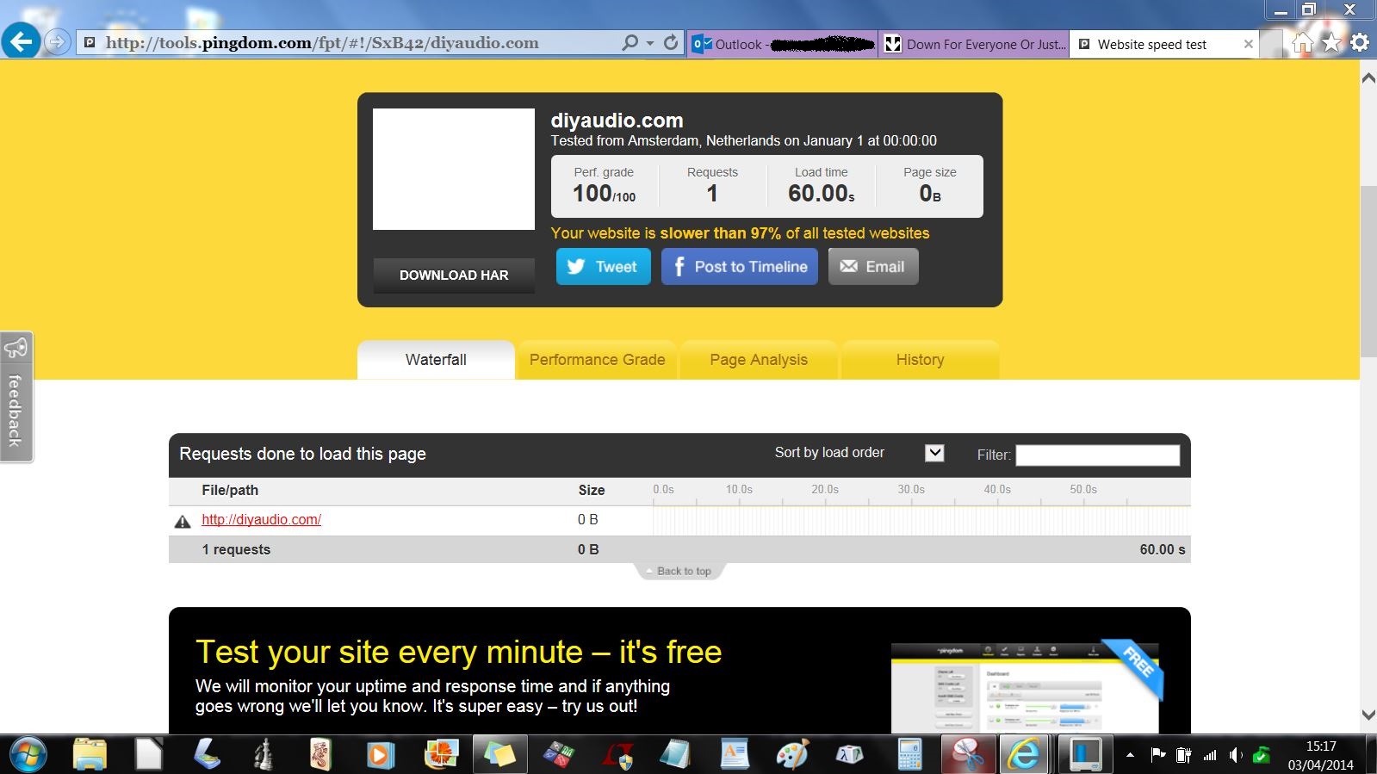Open the browser Home icon
1377x774 pixels.
tap(1302, 42)
